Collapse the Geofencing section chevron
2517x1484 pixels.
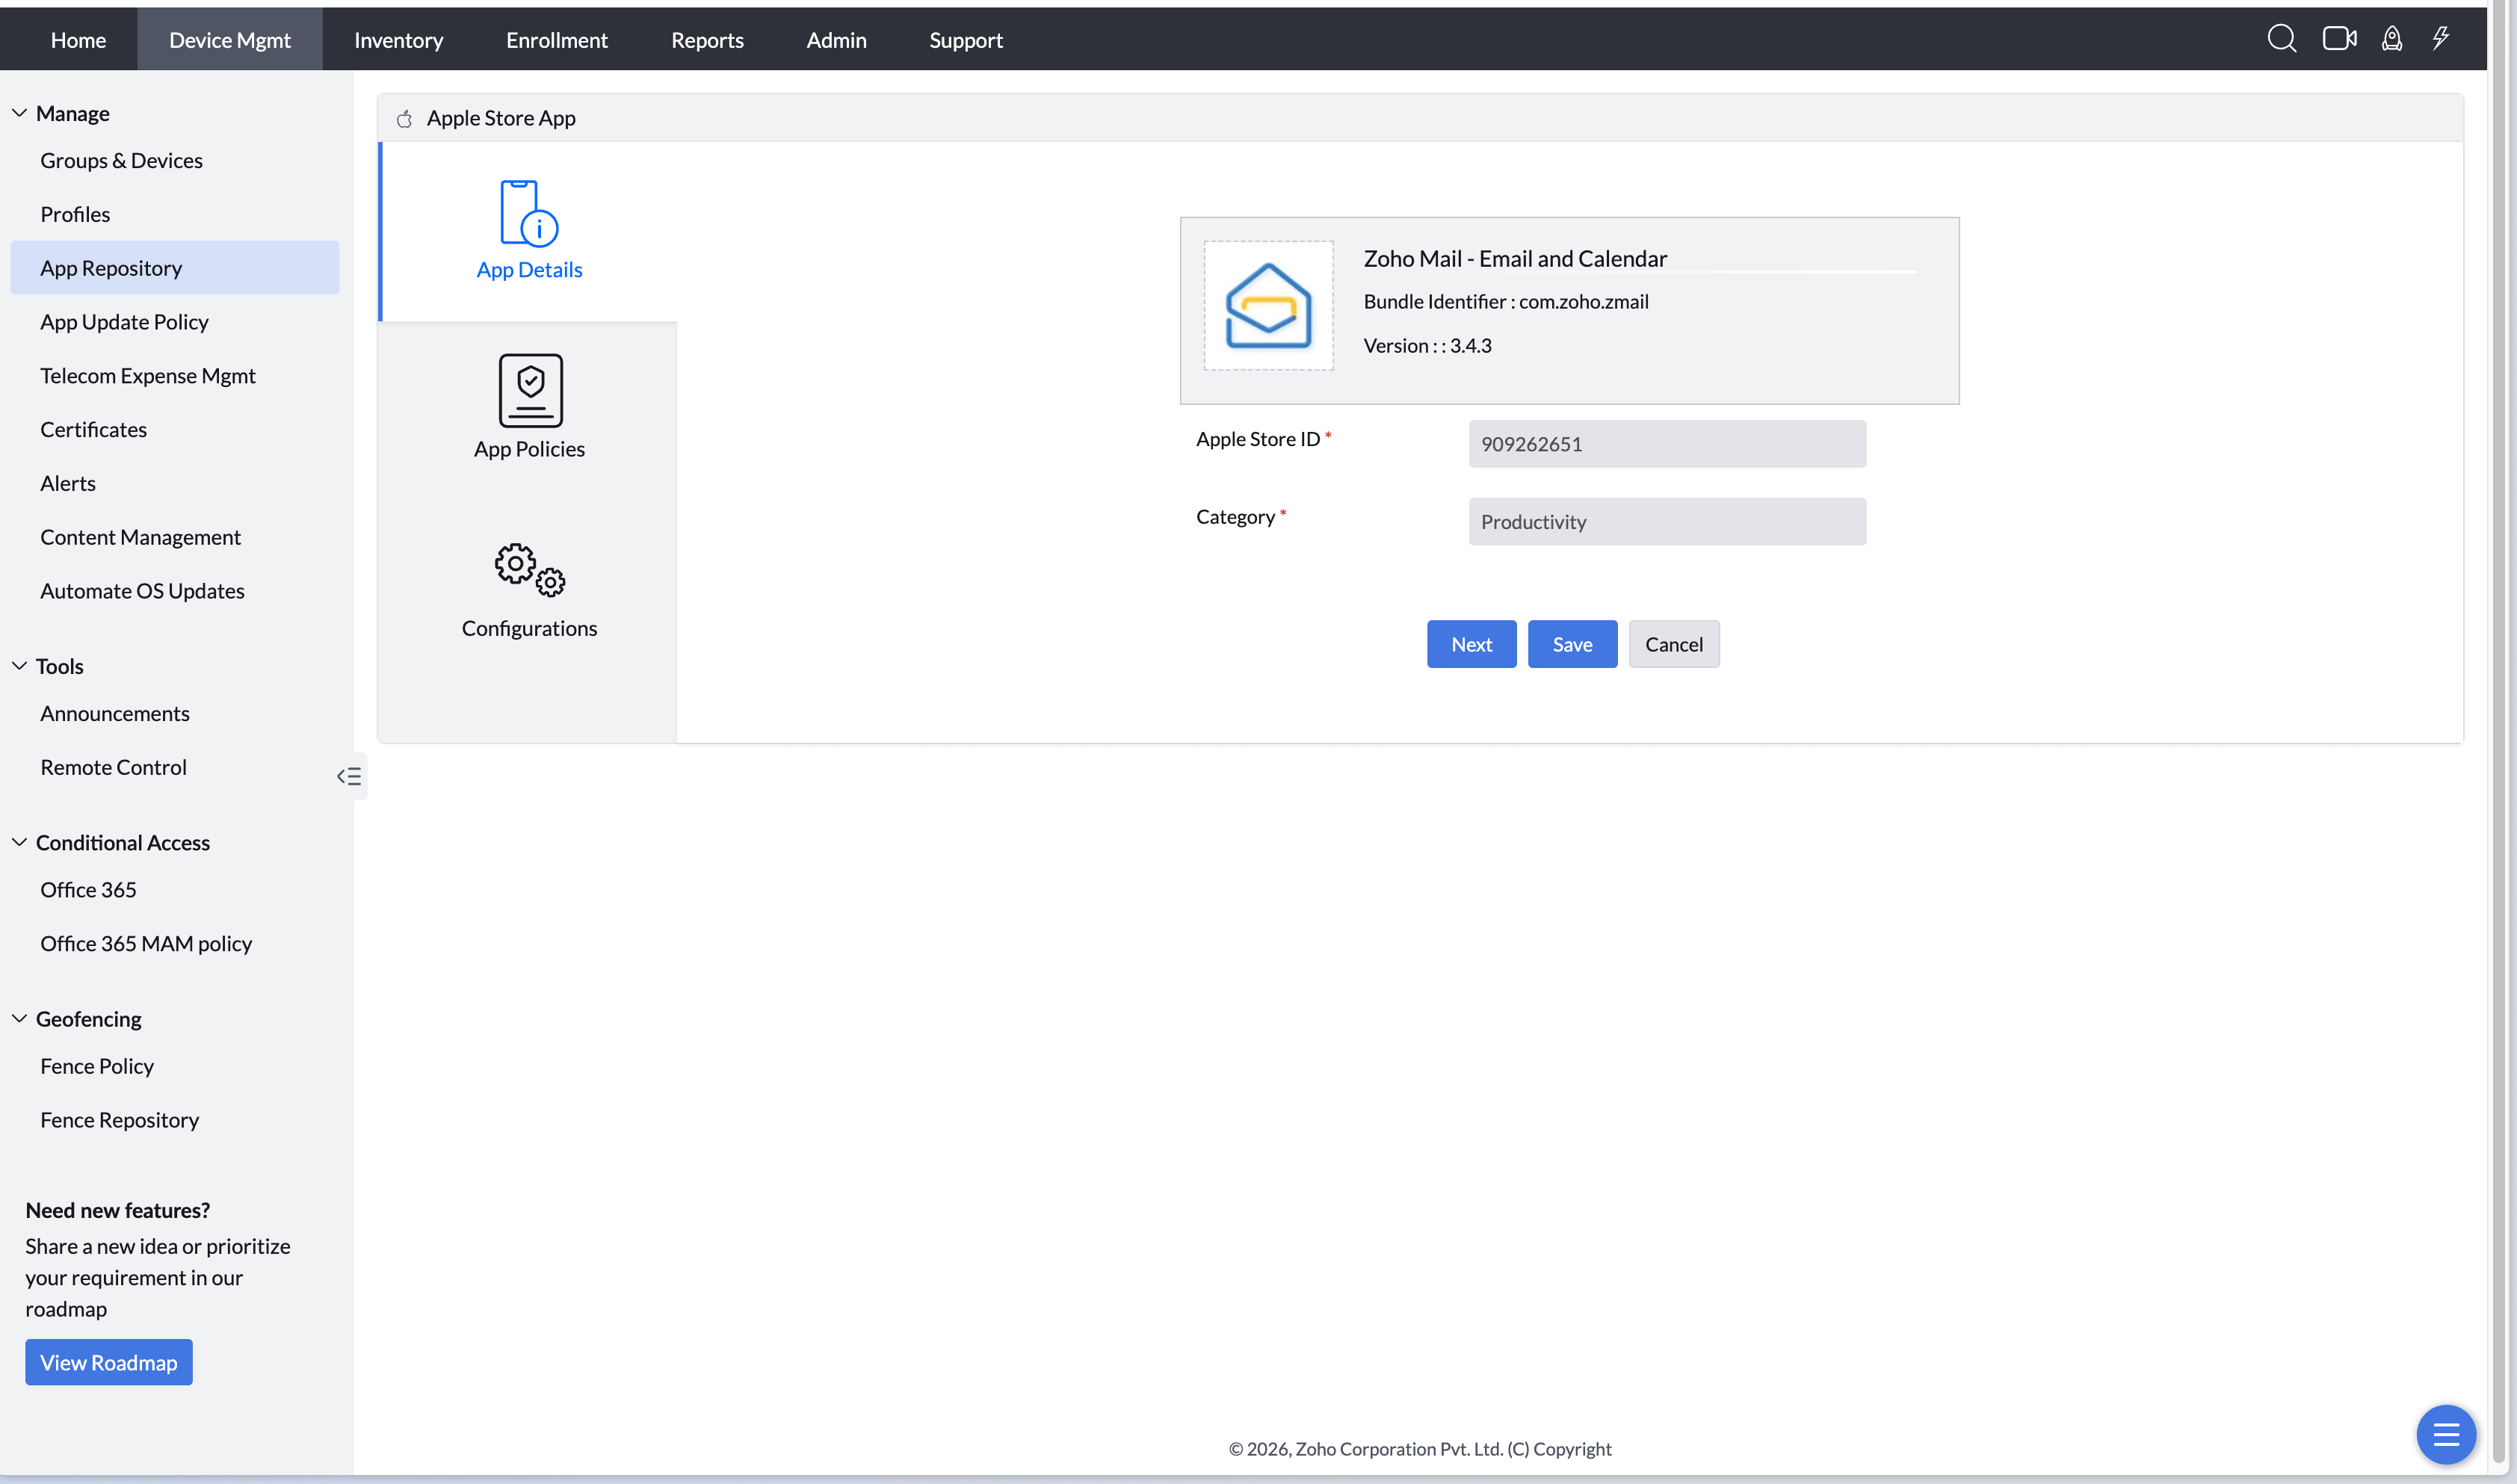coord(19,1018)
